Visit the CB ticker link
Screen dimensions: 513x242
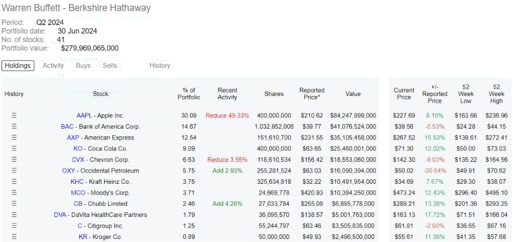tap(78, 204)
